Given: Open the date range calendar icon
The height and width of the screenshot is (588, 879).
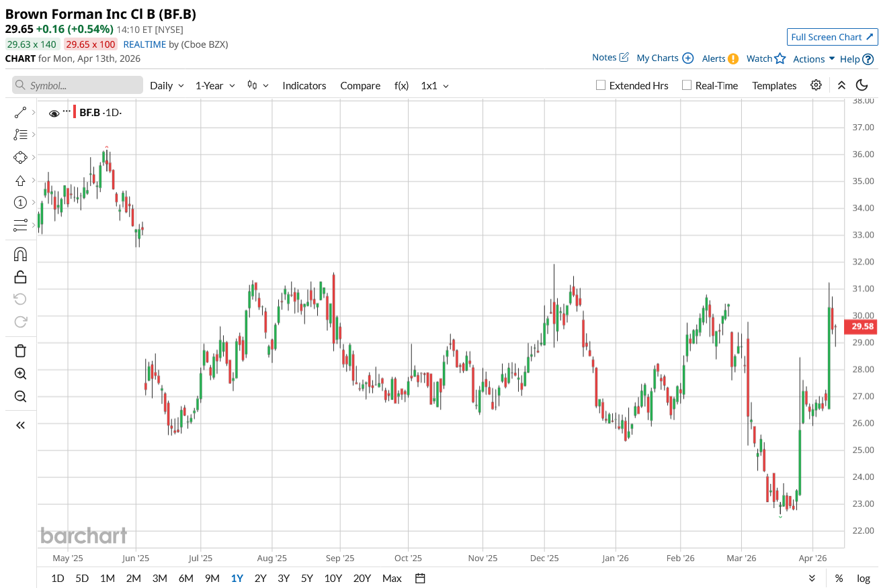Looking at the screenshot, I should (421, 578).
